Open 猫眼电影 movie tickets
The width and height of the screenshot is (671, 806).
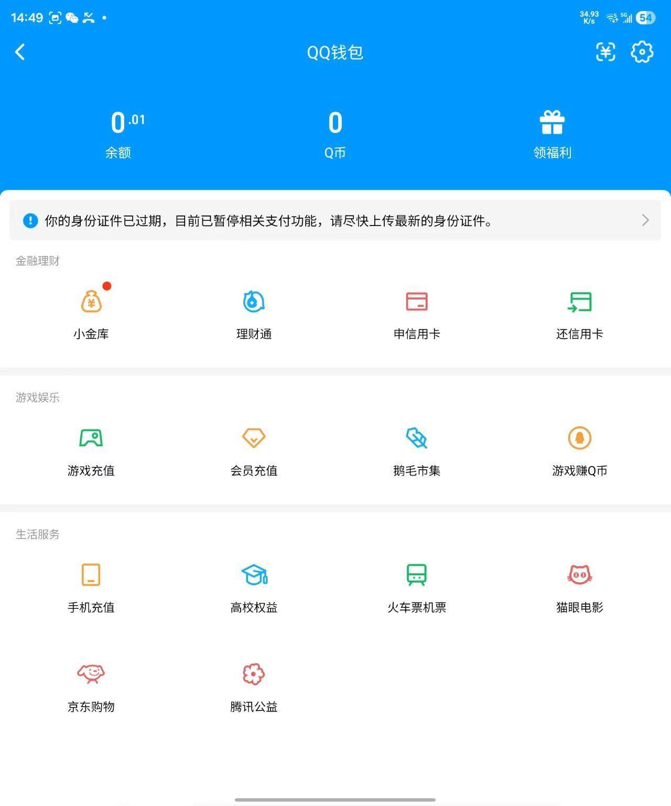tap(579, 587)
